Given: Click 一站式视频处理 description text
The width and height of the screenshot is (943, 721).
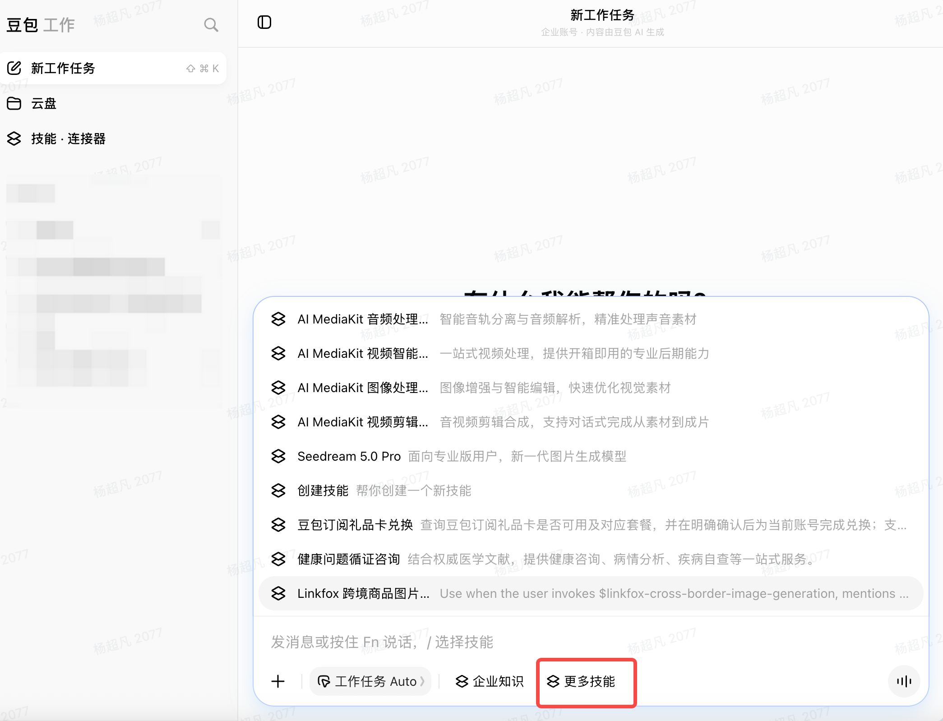Looking at the screenshot, I should click(574, 353).
